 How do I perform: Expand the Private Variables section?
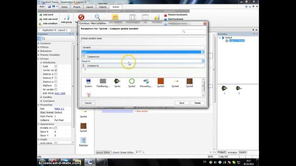[x=39, y=55]
